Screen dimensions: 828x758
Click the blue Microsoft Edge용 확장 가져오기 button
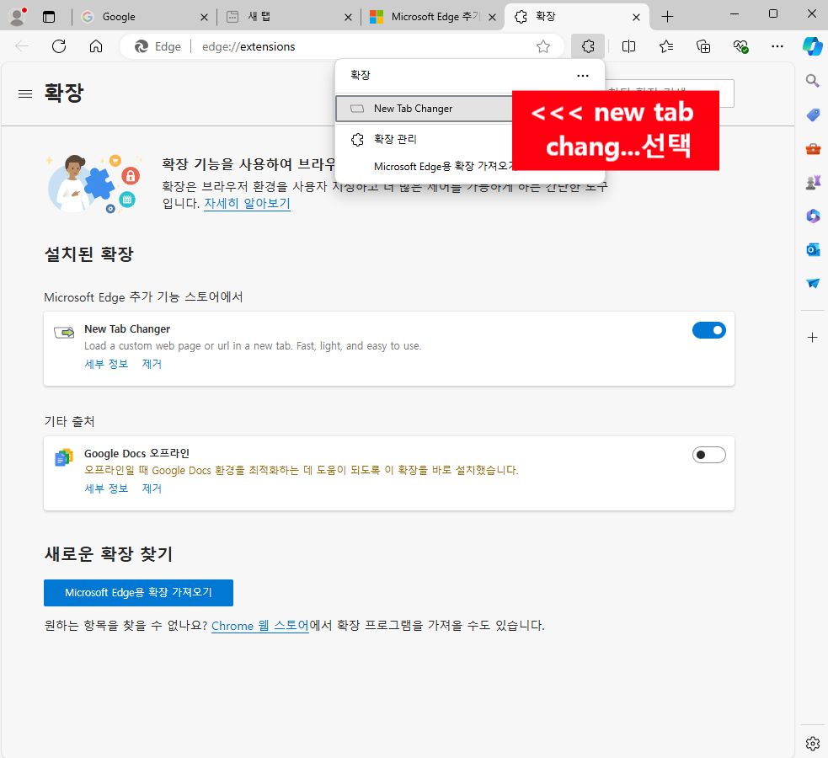pyautogui.click(x=138, y=593)
